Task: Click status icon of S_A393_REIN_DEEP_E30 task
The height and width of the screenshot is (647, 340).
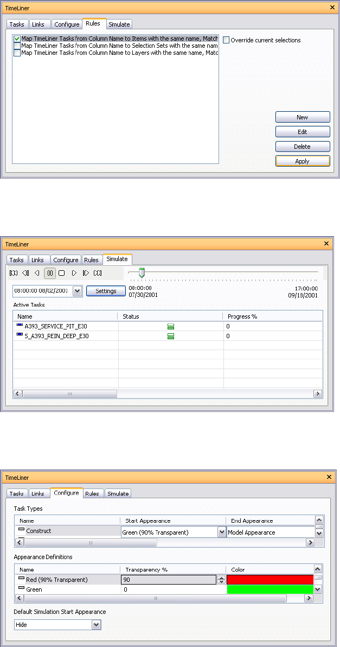Action: [171, 337]
